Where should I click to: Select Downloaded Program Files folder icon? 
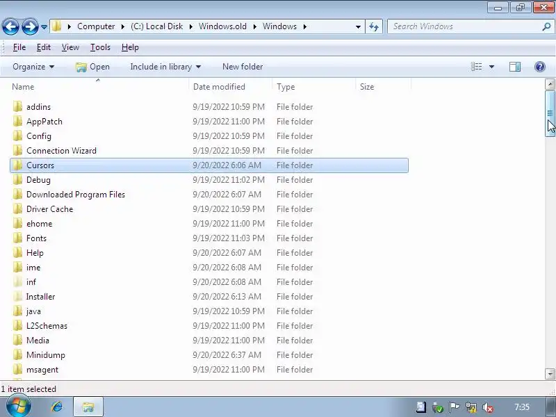pyautogui.click(x=17, y=195)
